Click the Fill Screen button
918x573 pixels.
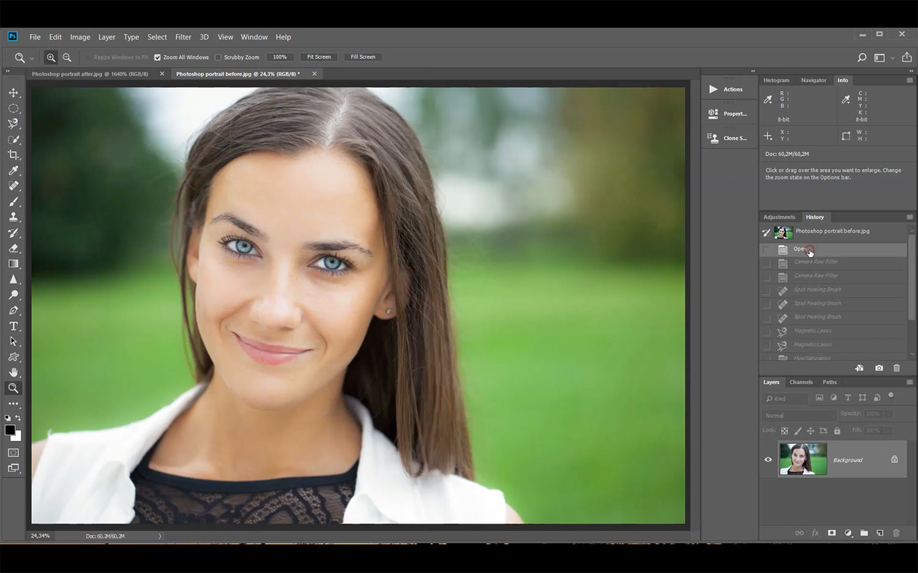point(363,57)
